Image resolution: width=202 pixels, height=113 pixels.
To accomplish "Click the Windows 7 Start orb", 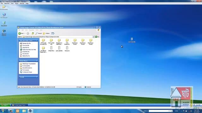I will pyautogui.click(x=3, y=111).
